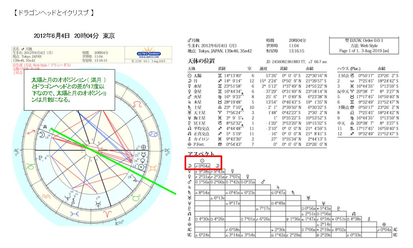This screenshot has width=413, height=248.
Task: Click the Moon speed value 15° 2'24"
Action: (x=268, y=81)
